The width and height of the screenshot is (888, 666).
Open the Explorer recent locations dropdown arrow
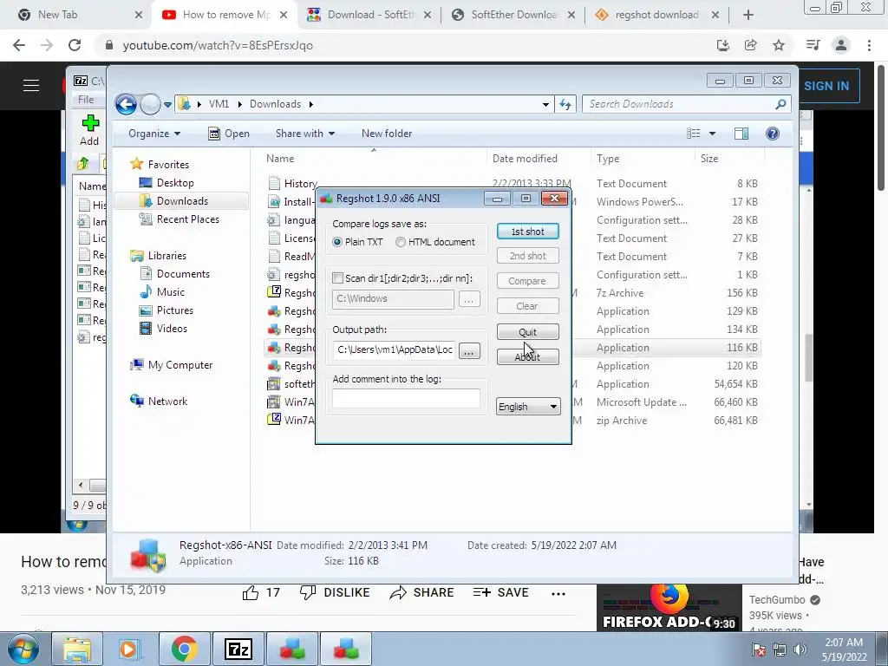click(x=167, y=105)
